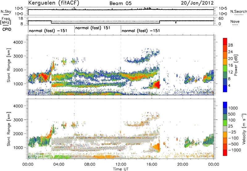Click the 'Power [dB]' colorbar label
The image size is (247, 171).
[236, 65]
